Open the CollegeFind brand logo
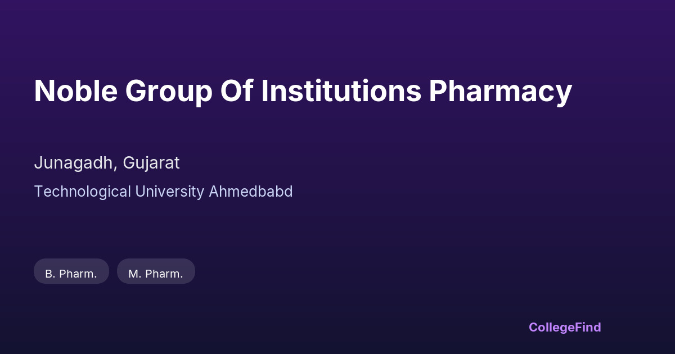675x354 pixels. point(564,327)
